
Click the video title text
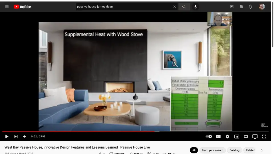(77, 147)
